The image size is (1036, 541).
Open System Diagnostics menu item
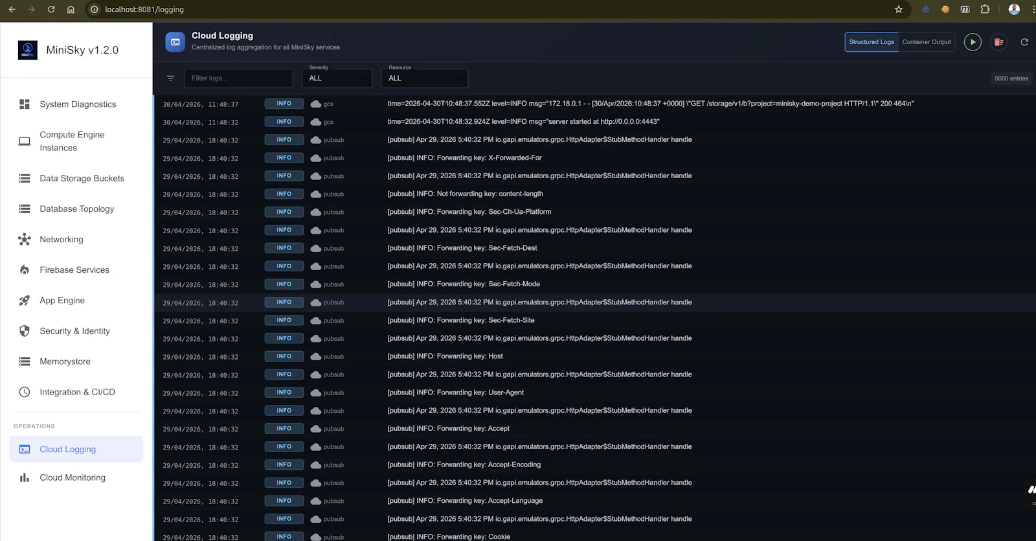coord(76,104)
